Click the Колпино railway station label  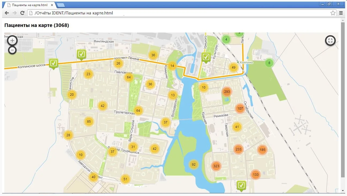pos(247,62)
